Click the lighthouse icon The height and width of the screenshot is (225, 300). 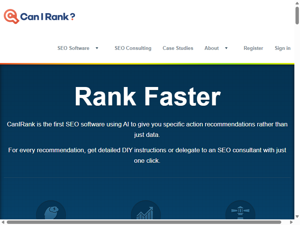coord(240,210)
